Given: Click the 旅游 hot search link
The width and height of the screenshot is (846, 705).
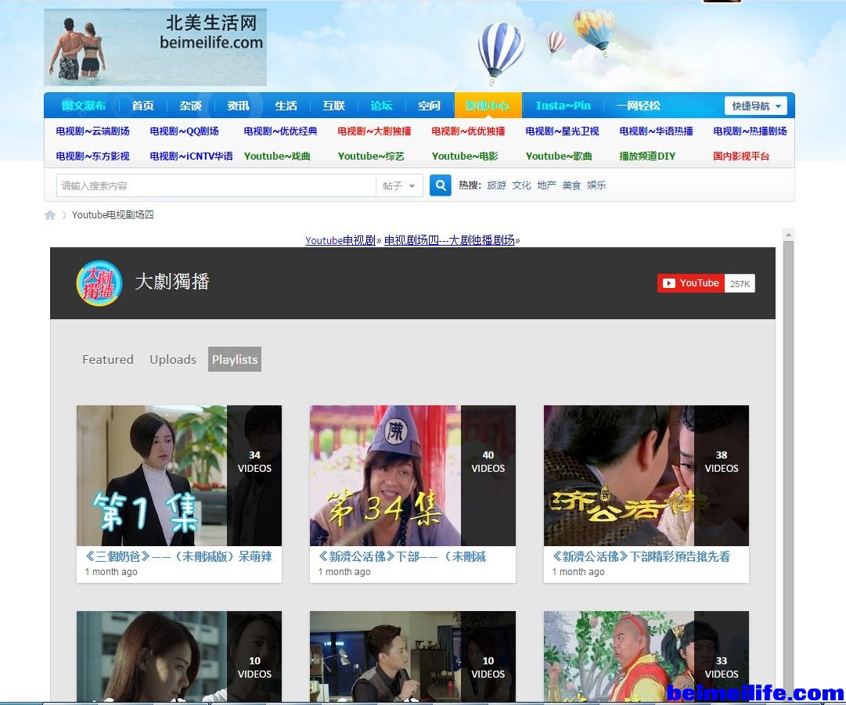Looking at the screenshot, I should 496,185.
